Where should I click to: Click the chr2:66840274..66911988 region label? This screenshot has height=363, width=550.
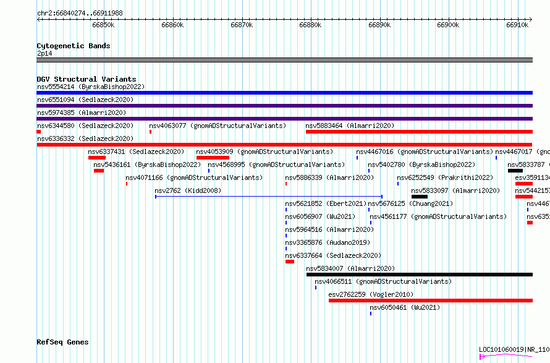(x=80, y=13)
